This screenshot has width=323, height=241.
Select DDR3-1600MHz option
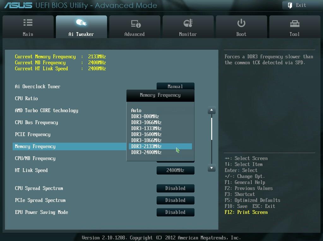coord(160,135)
